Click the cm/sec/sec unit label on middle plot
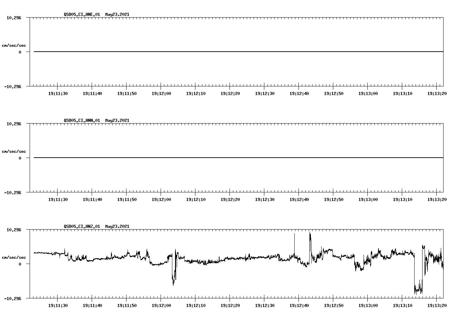 click(14, 151)
